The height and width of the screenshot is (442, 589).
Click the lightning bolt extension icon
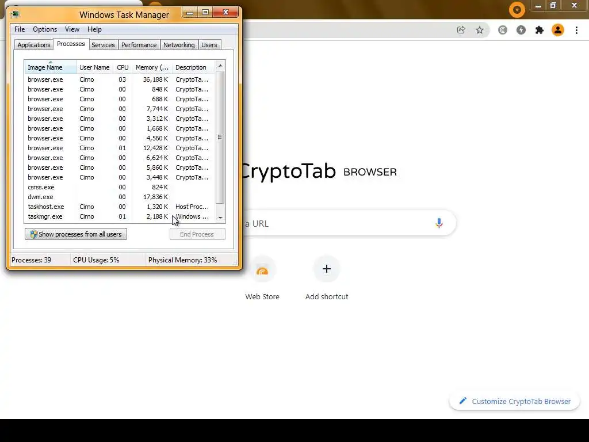coord(521,30)
